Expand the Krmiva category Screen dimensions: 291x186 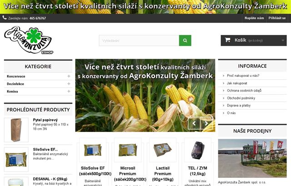pos(69,91)
